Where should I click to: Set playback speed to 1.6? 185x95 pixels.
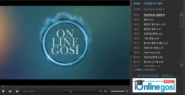point(84,91)
